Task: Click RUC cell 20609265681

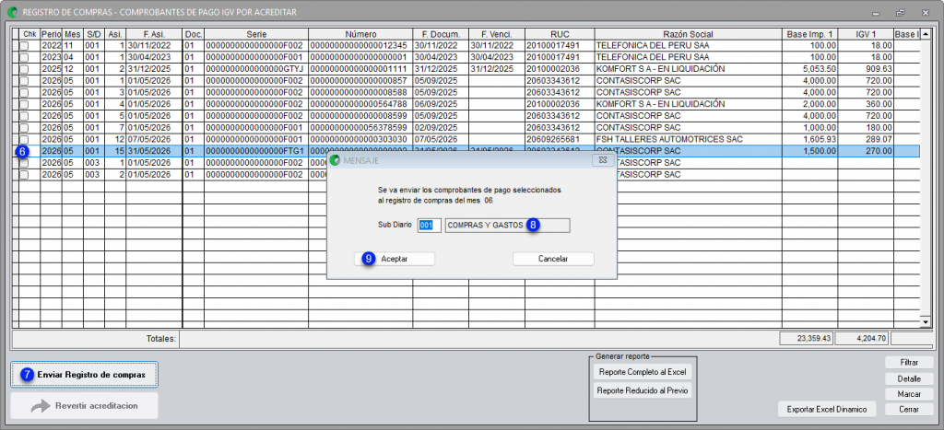Action: tap(560, 140)
